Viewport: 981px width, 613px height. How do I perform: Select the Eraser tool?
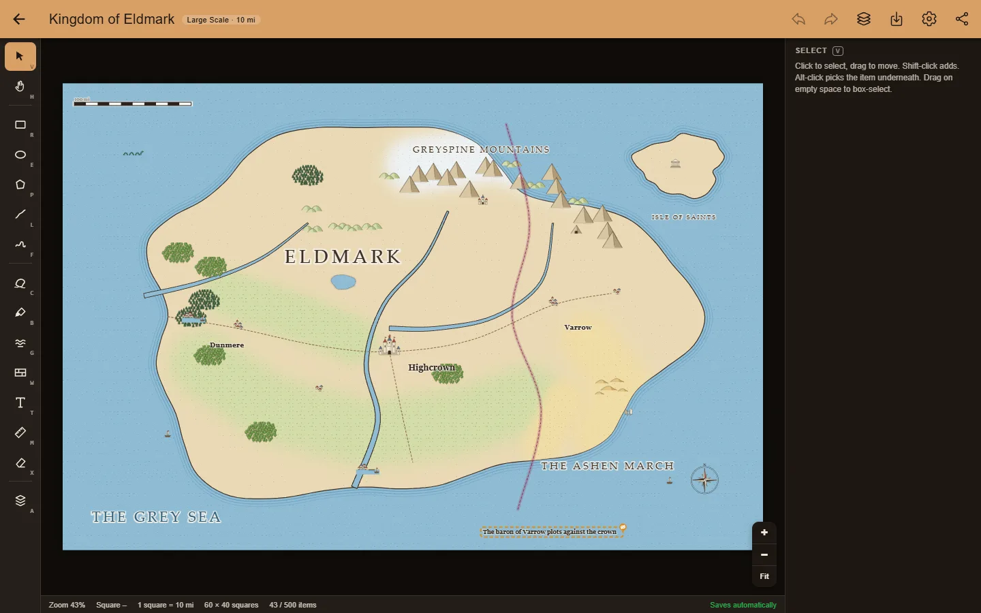pyautogui.click(x=20, y=462)
